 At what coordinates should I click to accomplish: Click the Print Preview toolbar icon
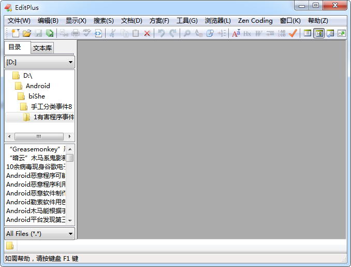point(64,33)
